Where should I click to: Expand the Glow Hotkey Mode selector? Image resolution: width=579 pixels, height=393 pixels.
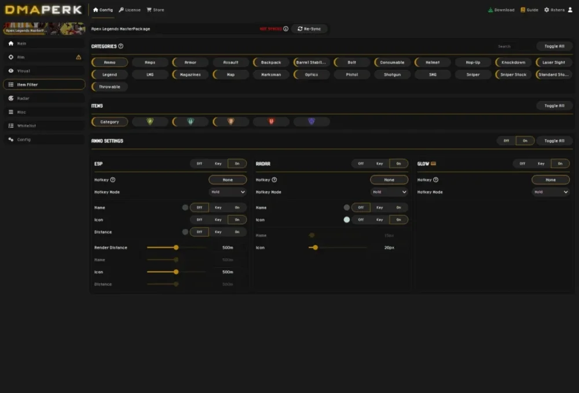tap(551, 192)
